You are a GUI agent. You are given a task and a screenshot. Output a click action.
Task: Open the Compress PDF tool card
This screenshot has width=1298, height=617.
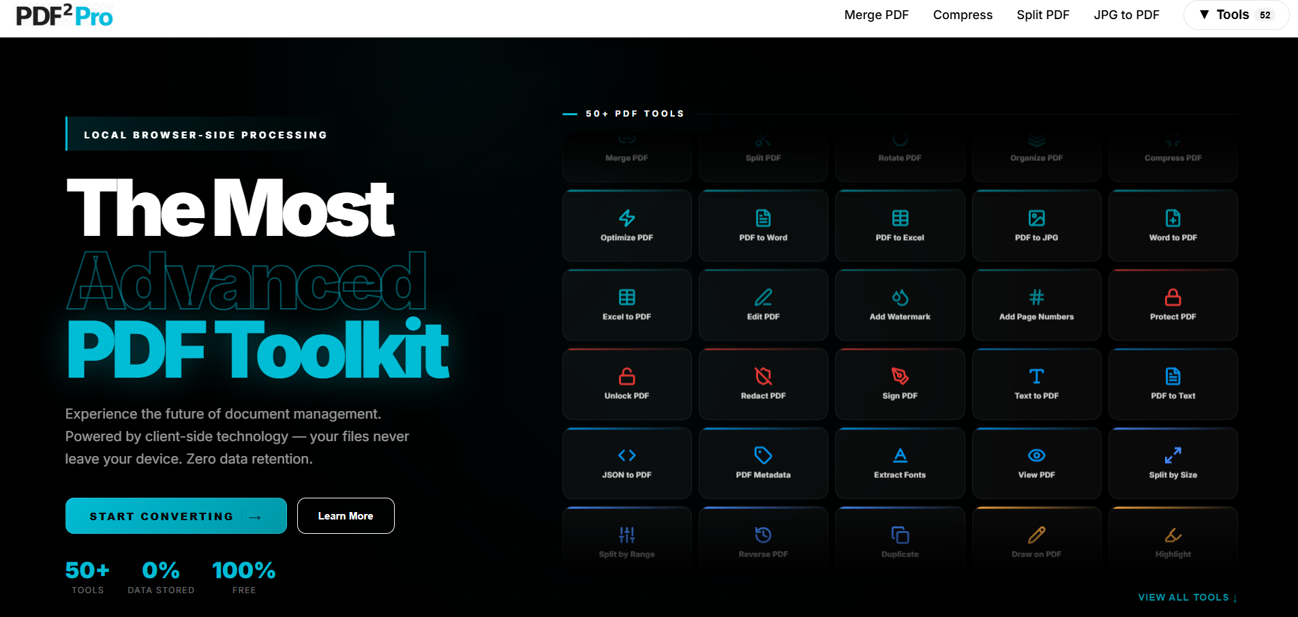(1173, 155)
